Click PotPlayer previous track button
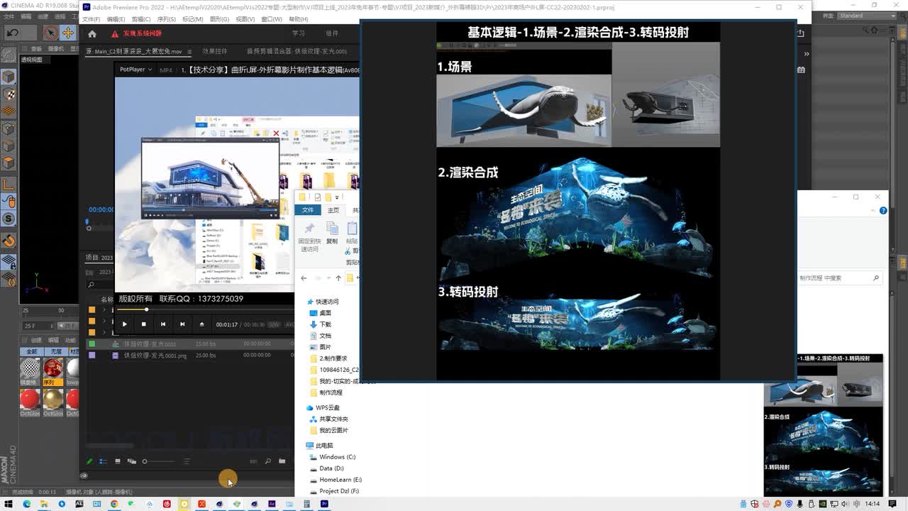The width and height of the screenshot is (908, 511). (163, 324)
